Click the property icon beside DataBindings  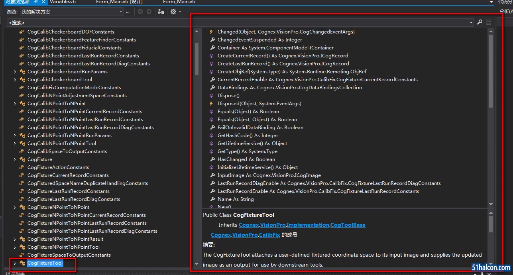click(213, 88)
